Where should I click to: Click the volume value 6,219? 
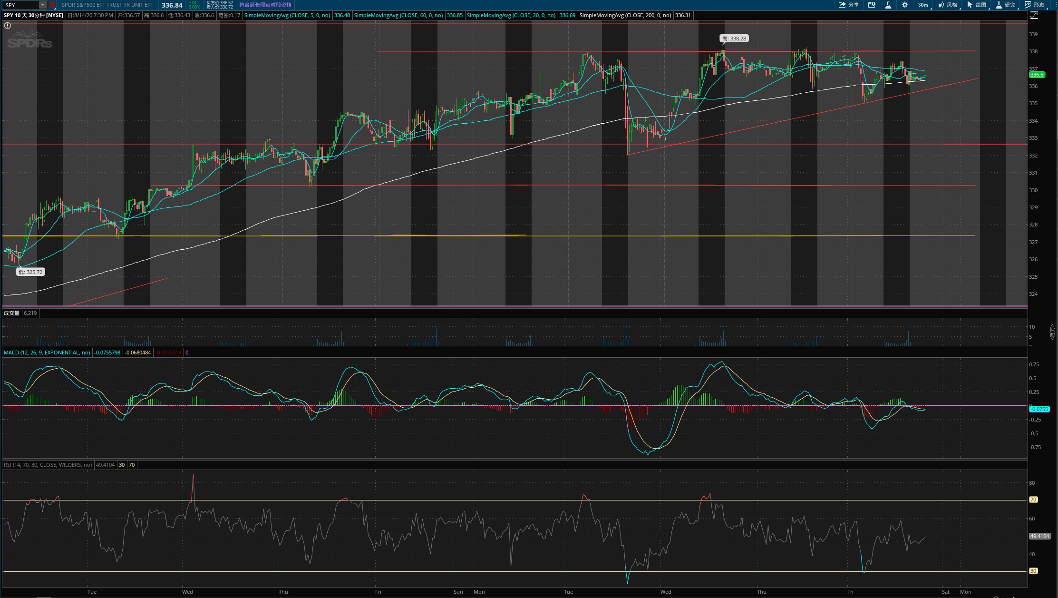30,313
